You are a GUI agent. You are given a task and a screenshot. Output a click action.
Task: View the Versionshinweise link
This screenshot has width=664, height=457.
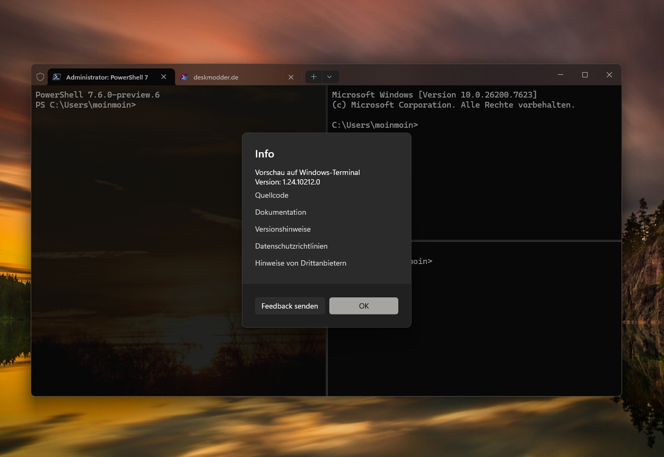283,229
